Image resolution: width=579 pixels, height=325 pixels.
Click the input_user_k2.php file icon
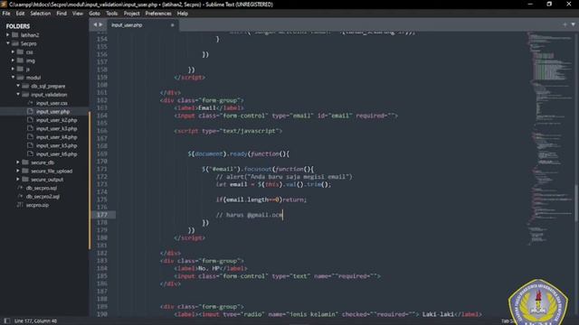pos(30,120)
